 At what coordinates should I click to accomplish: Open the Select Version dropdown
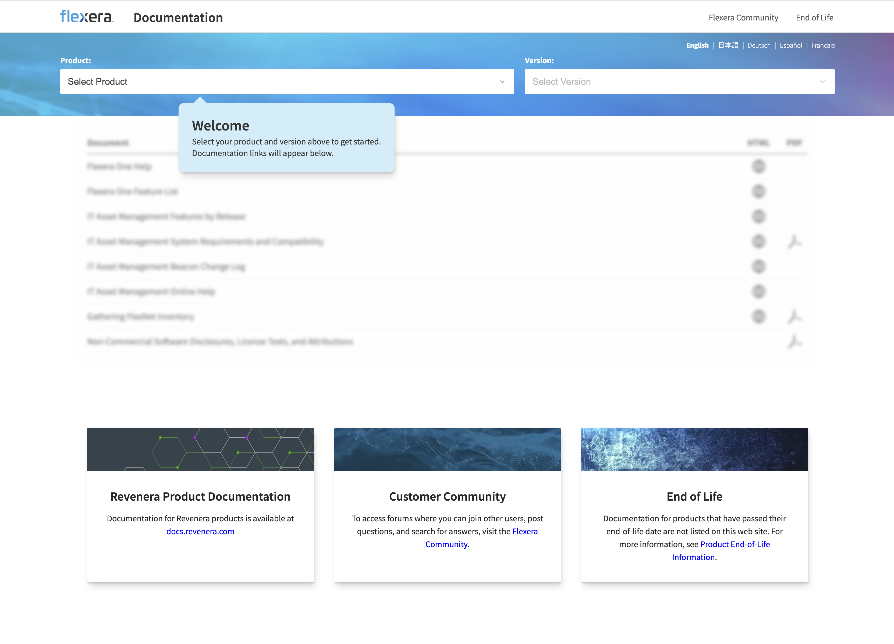[x=679, y=82]
